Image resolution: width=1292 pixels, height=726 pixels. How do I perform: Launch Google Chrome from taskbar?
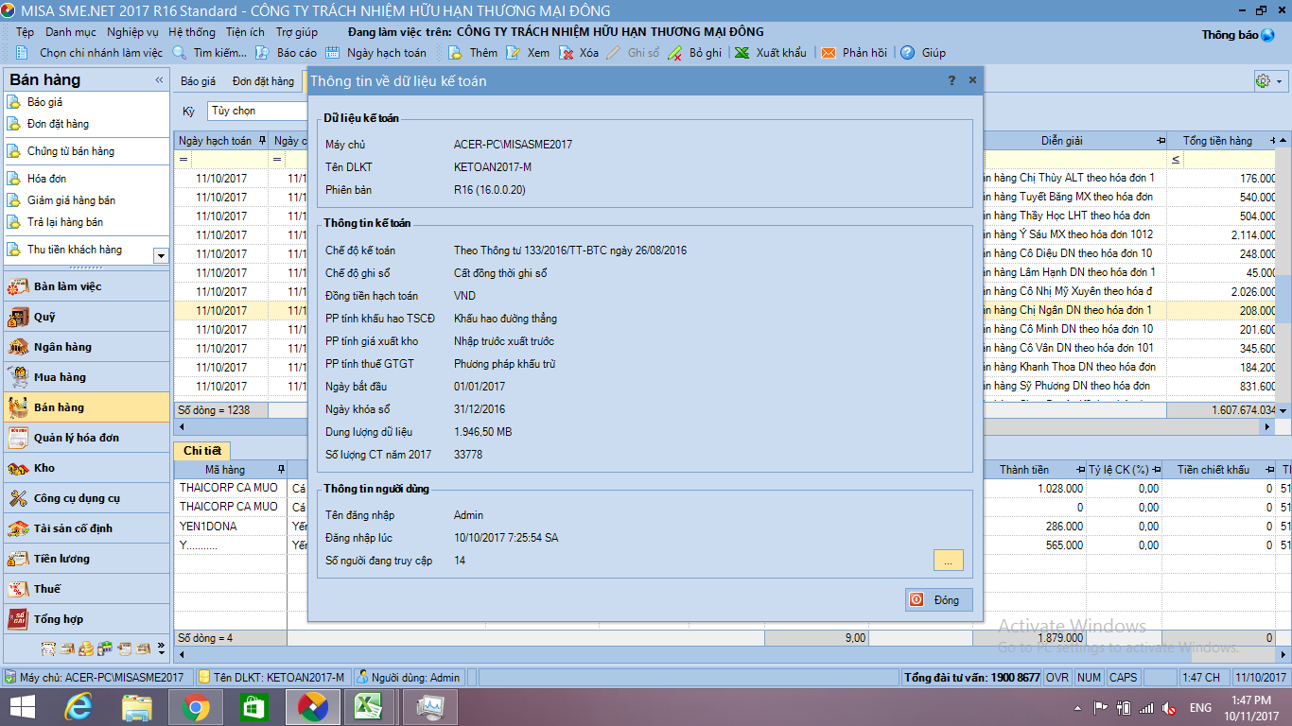196,706
